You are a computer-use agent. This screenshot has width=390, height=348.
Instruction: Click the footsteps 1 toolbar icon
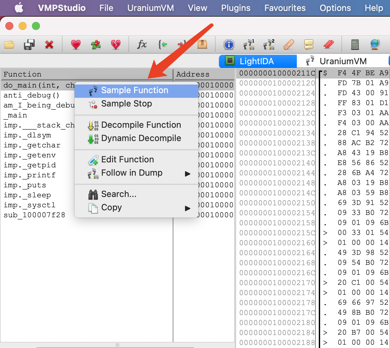[249, 45]
